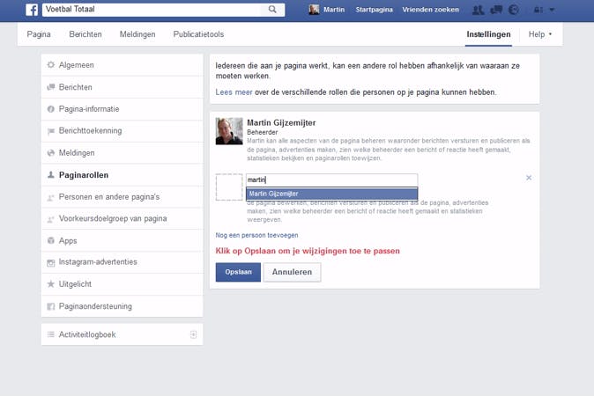
Task: Click the globe icon beside Meldingen
Action: (51, 153)
